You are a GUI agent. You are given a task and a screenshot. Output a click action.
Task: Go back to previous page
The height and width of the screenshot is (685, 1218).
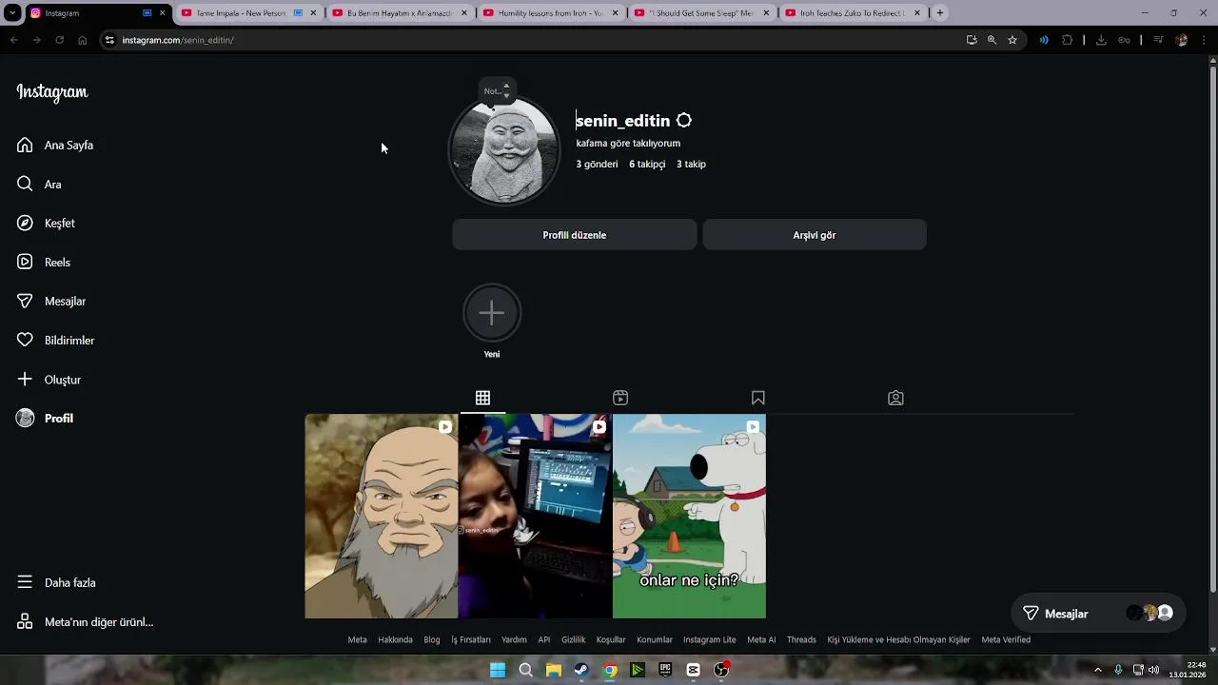pyautogui.click(x=14, y=40)
